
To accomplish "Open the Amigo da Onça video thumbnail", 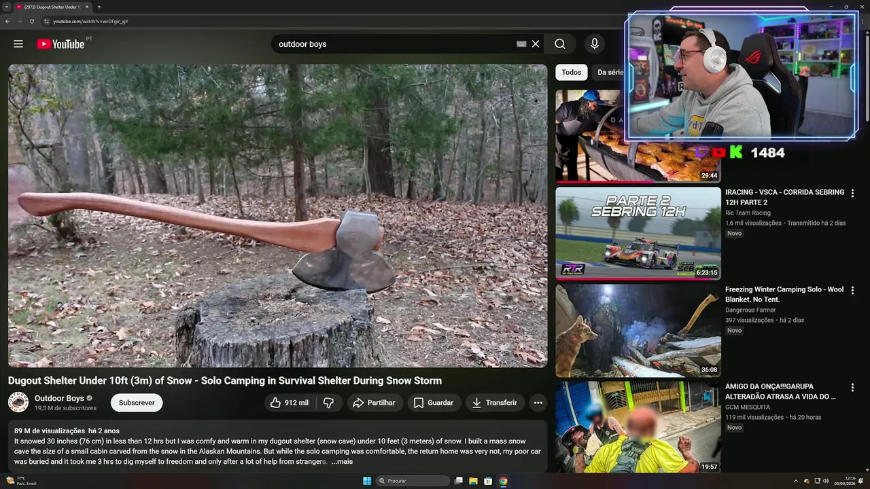I will 638,427.
